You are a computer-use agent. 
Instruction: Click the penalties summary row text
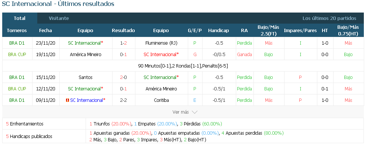pyautogui.click(x=183, y=66)
